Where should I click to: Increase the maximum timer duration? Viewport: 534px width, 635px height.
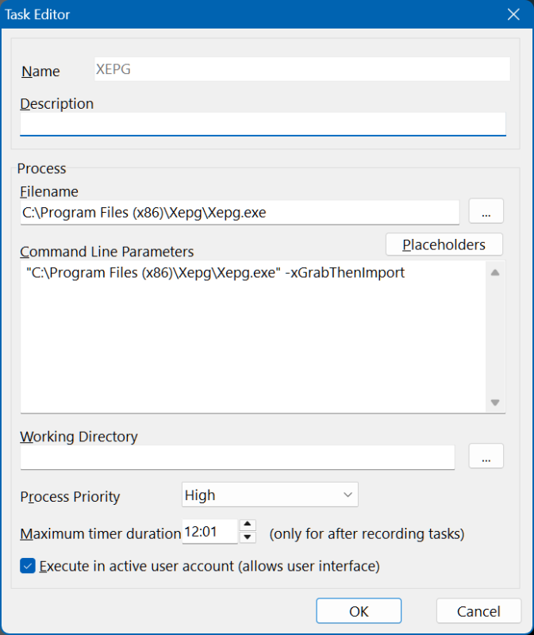point(248,525)
